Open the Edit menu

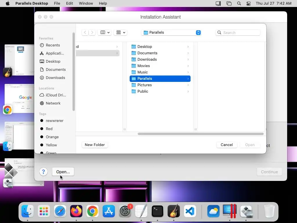69,3
